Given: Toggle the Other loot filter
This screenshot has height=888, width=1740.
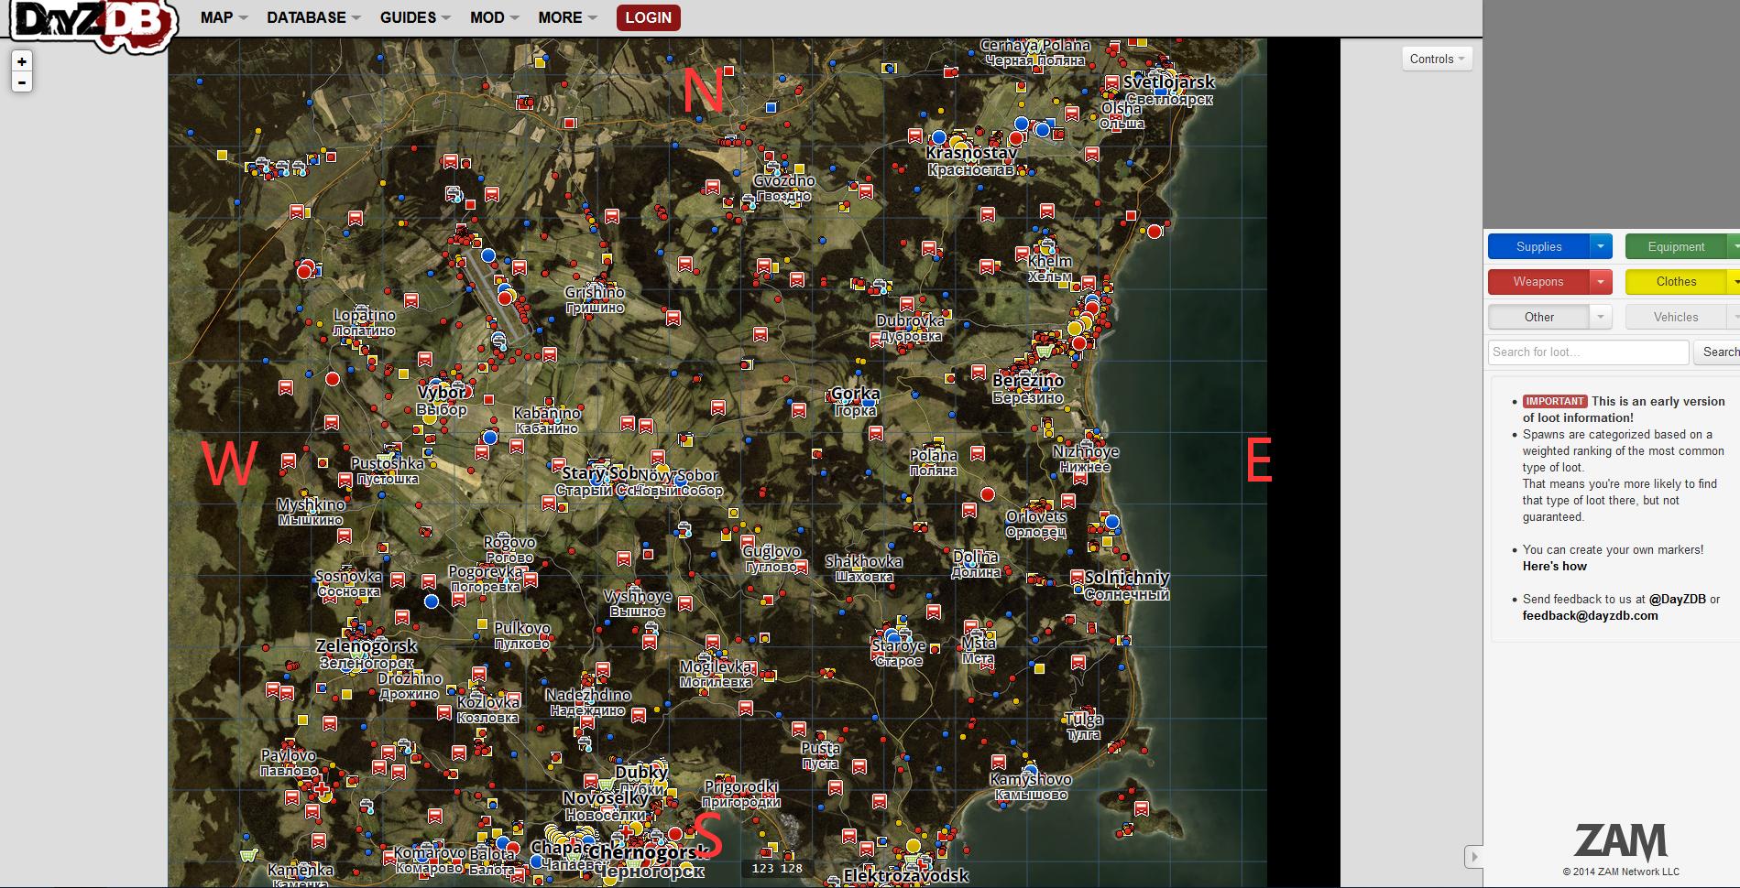Looking at the screenshot, I should coord(1538,317).
